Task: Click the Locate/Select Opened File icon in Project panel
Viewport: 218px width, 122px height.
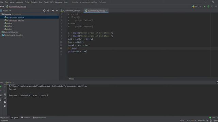Action: coord(44,11)
